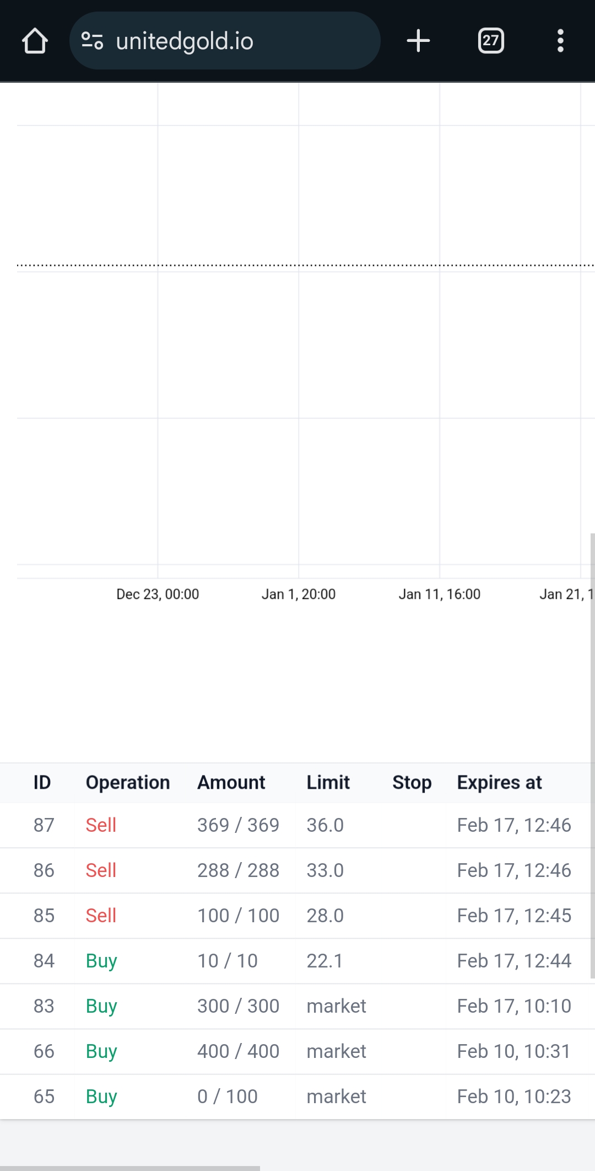Click Buy label in order 84 row

101,961
